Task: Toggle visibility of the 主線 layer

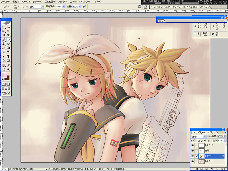Action: (192, 151)
